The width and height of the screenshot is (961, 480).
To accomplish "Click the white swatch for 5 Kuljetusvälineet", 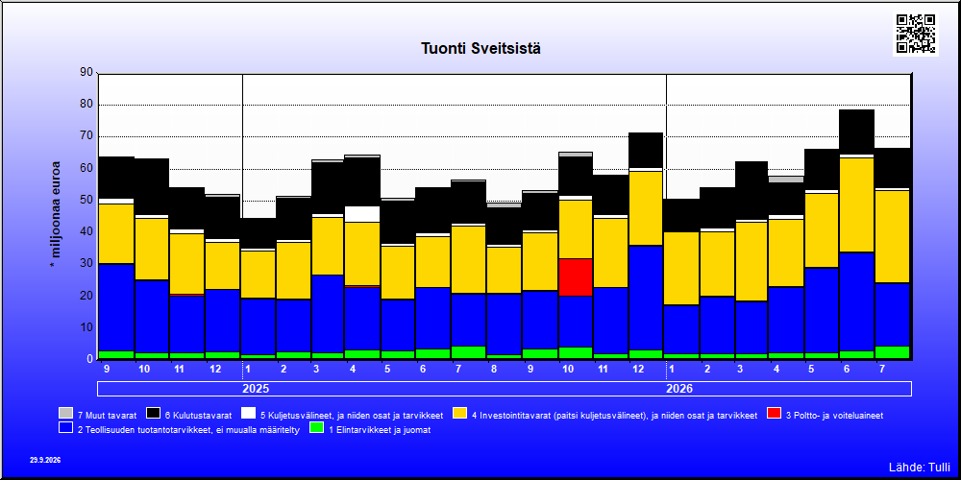I will [x=248, y=414].
